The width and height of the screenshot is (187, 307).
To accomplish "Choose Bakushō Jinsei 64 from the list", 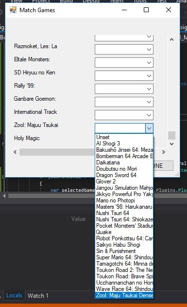I will (x=124, y=150).
